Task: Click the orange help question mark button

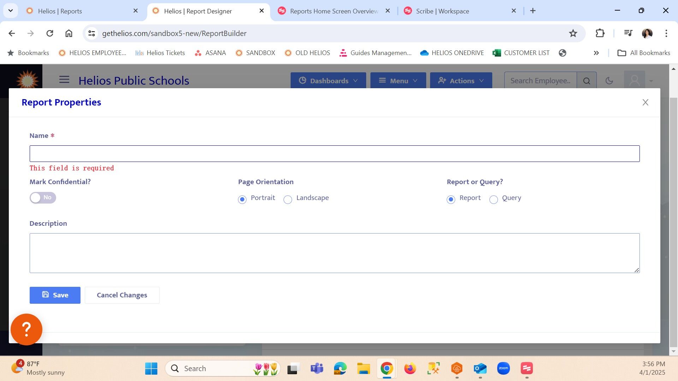Action: point(26,329)
